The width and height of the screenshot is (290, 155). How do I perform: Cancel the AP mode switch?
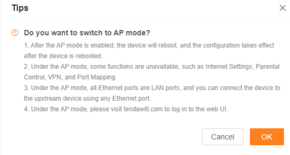(x=223, y=137)
